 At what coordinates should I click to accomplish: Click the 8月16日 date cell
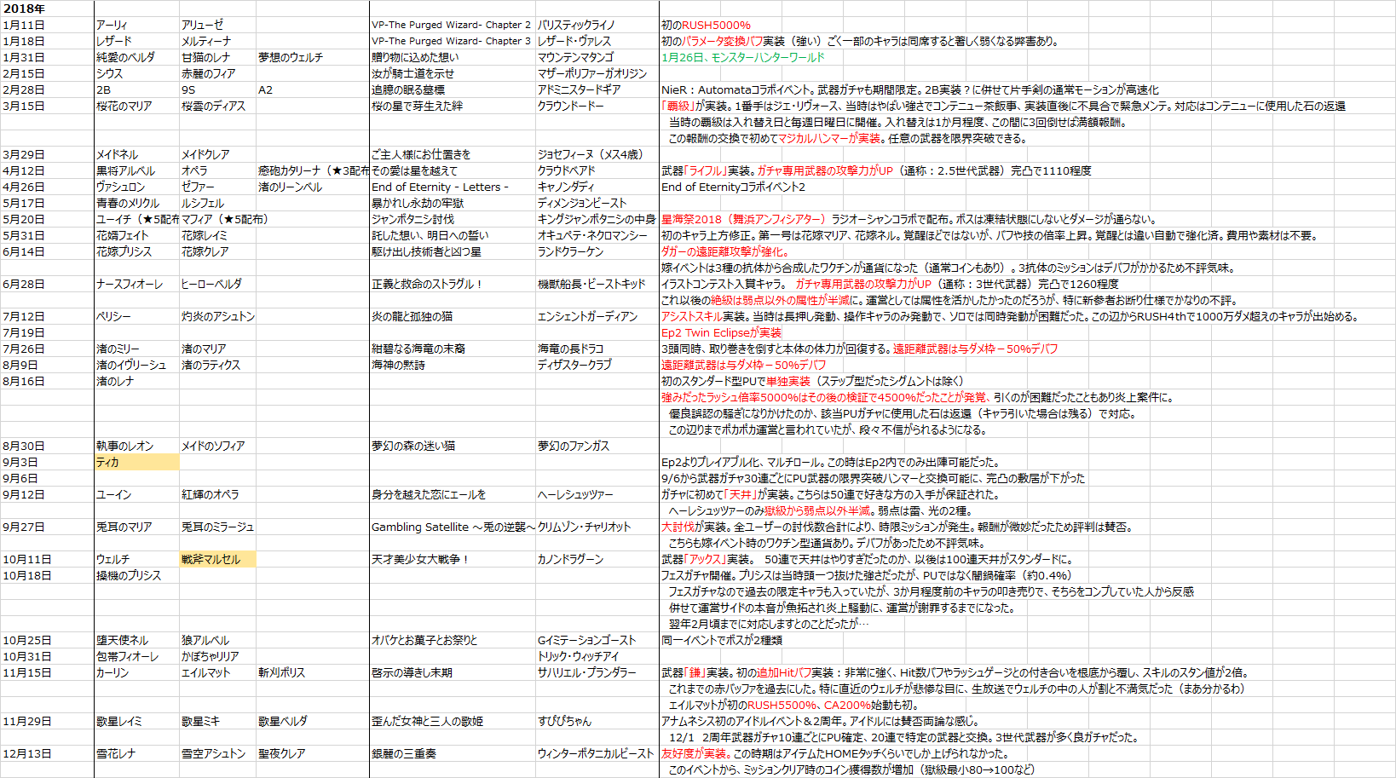47,381
